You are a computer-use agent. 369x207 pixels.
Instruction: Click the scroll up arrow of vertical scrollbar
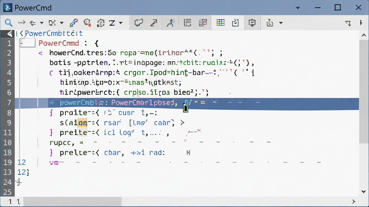pyautogui.click(x=364, y=35)
